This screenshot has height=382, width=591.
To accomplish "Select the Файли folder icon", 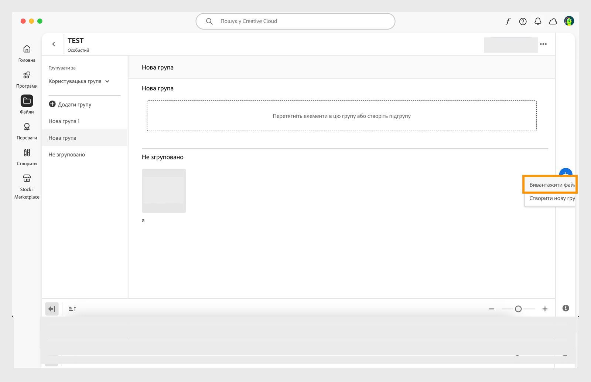I will [27, 101].
